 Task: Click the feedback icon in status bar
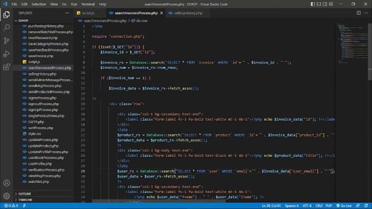[358, 206]
